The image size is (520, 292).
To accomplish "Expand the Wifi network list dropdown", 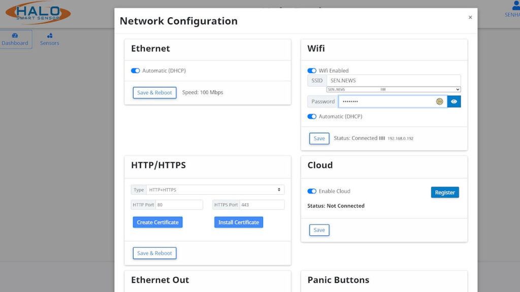I will click(394, 90).
